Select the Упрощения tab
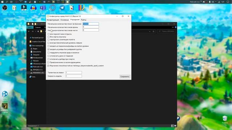 pyautogui.click(x=75, y=19)
